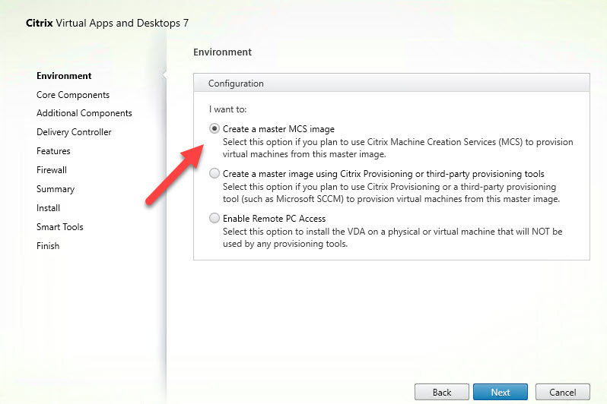Image resolution: width=607 pixels, height=404 pixels.
Task: Click the Next button
Action: [x=500, y=392]
